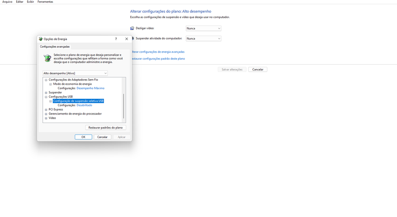
Task: Select the Vídeo tree label
Action: pos(52,118)
